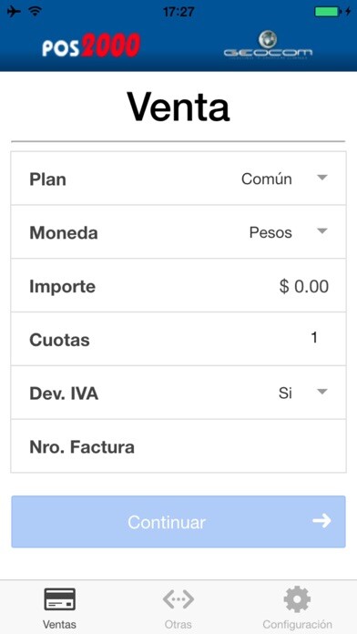Click the arrow on the Continuar button
The width and height of the screenshot is (357, 634).
pos(321,521)
